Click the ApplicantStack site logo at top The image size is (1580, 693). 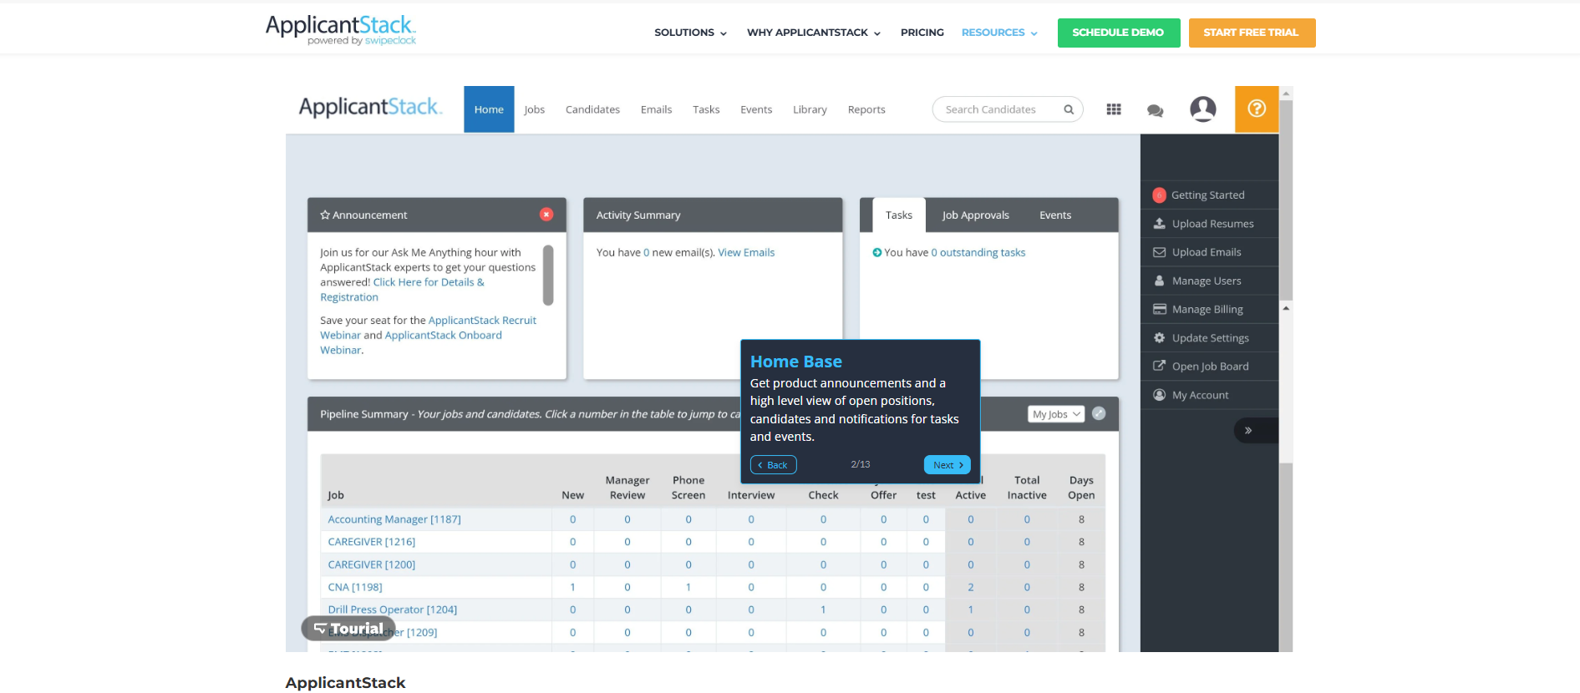341,30
